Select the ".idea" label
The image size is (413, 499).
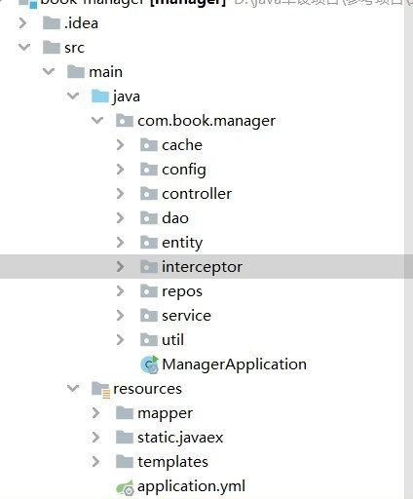point(81,23)
